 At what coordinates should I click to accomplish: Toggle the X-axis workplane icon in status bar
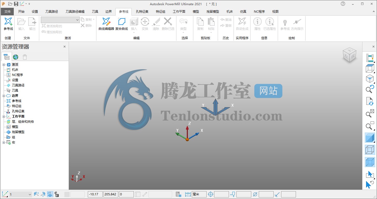36,194
